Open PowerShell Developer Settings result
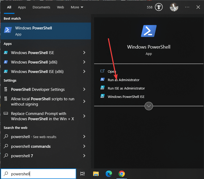The image size is (204, 179). pyautogui.click(x=38, y=89)
